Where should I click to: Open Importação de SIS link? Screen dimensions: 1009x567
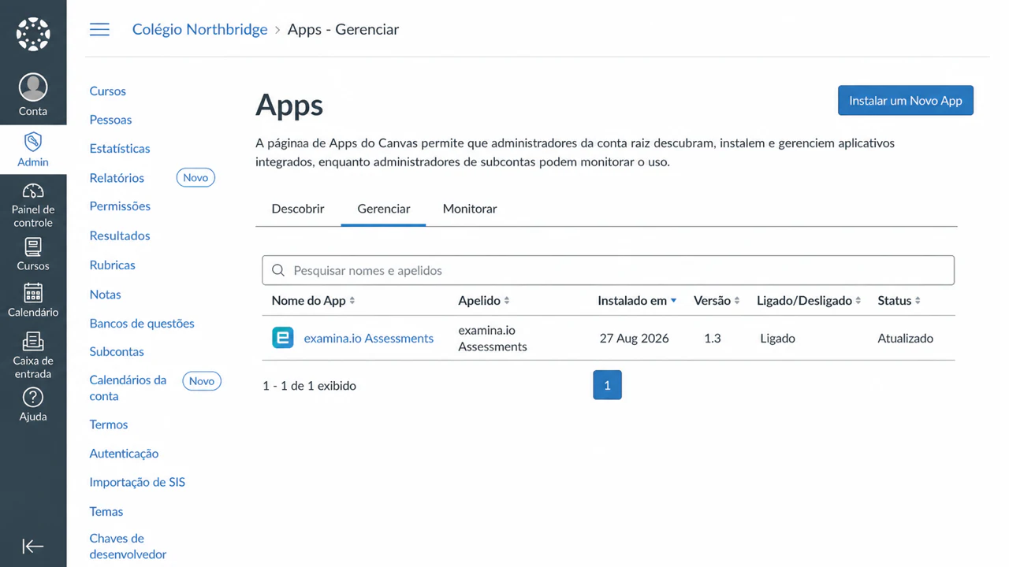pyautogui.click(x=137, y=482)
